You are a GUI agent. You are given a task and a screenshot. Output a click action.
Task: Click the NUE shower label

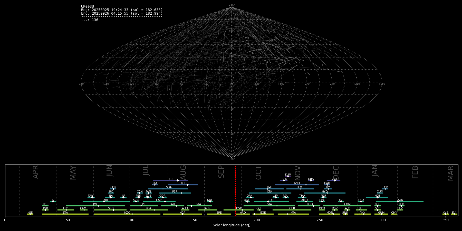[210, 200]
